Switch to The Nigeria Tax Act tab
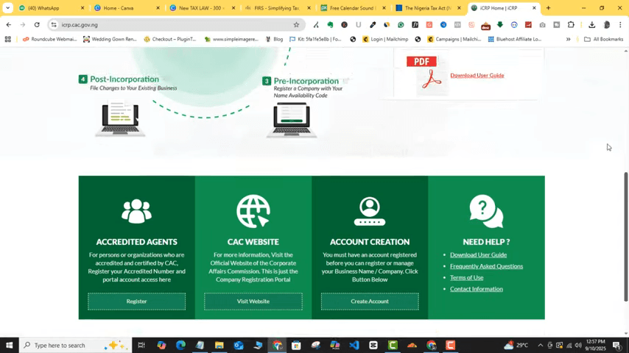 (x=429, y=8)
